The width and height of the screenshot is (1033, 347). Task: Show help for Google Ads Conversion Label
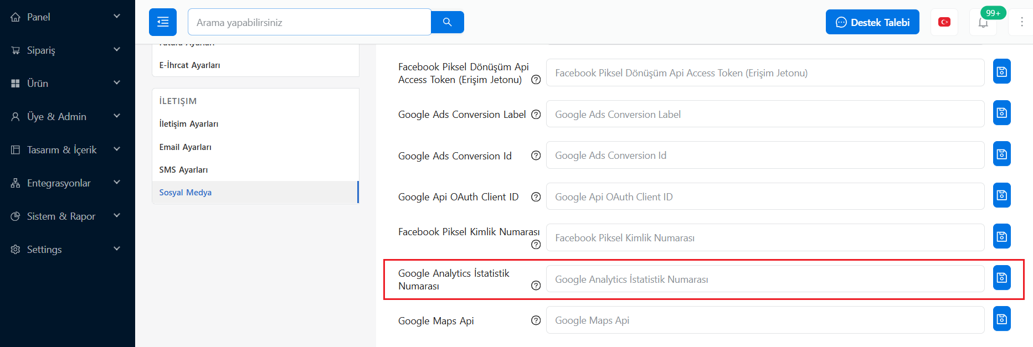[x=536, y=115]
